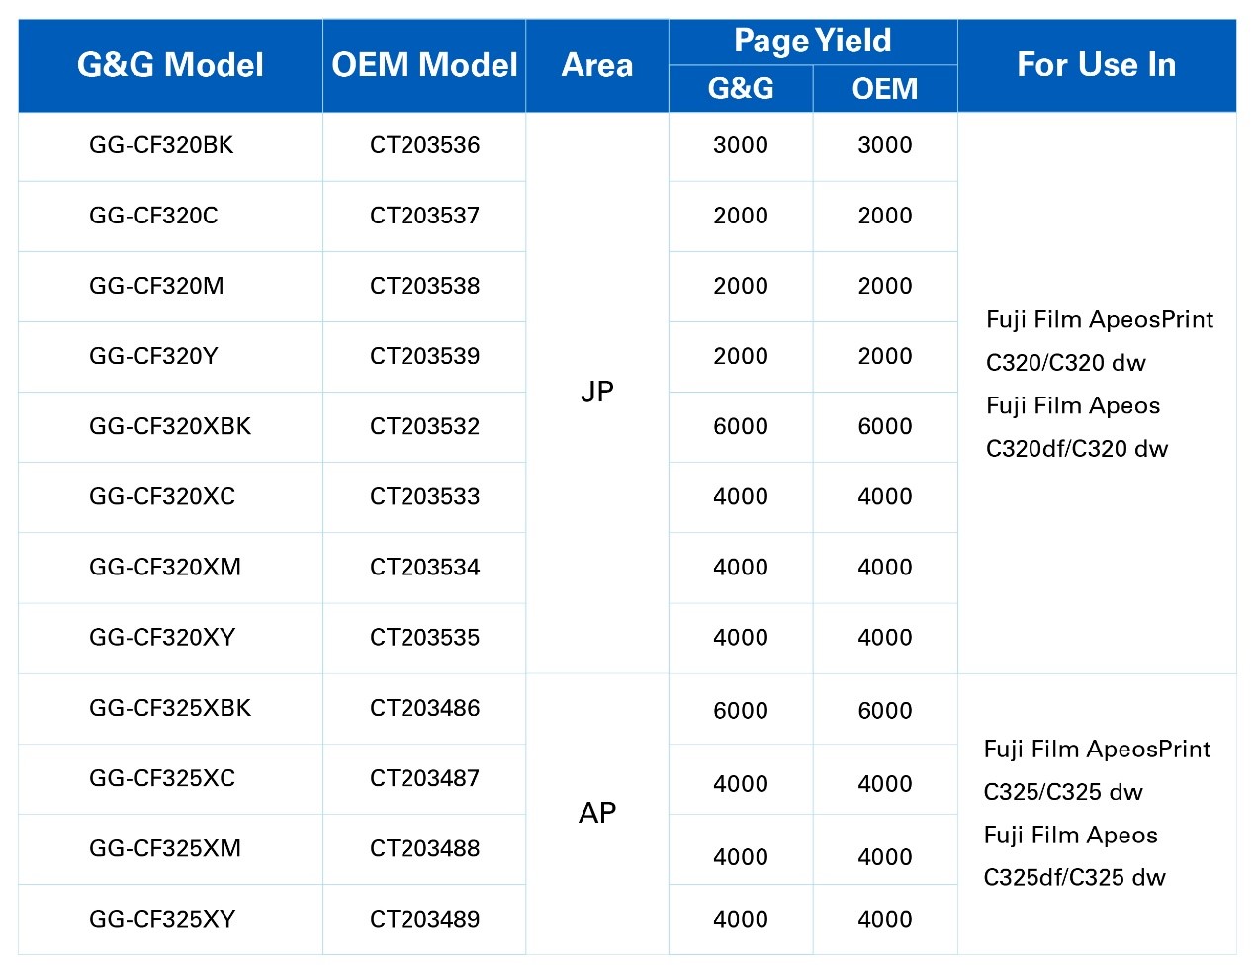Viewport: 1255px width, 972px height.
Task: Select the GG-CF325XBK model cell
Action: pyautogui.click(x=170, y=708)
